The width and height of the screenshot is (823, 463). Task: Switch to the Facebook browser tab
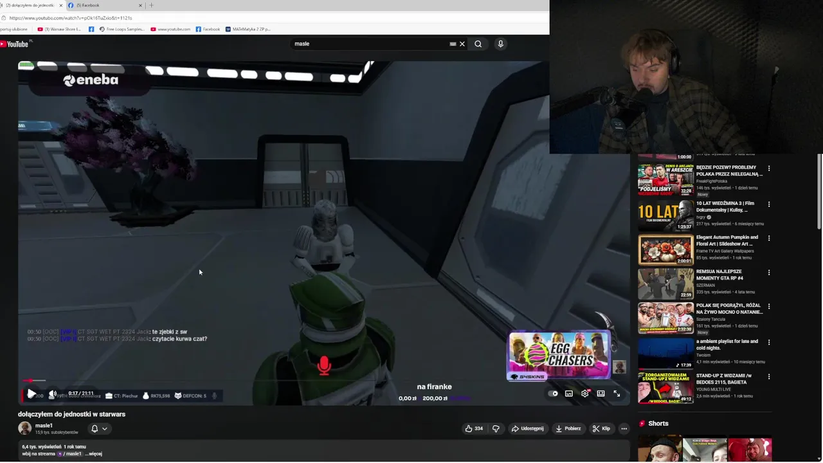pos(103,5)
